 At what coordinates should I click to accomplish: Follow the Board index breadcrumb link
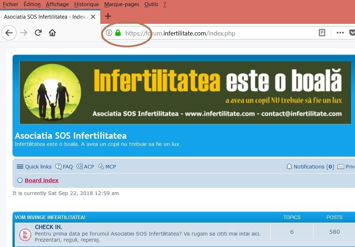42,180
